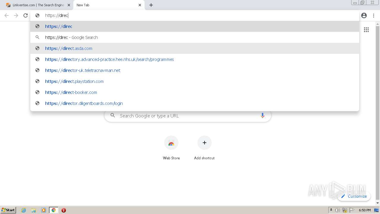
Task: Open the Google apps grid
Action: click(x=366, y=30)
